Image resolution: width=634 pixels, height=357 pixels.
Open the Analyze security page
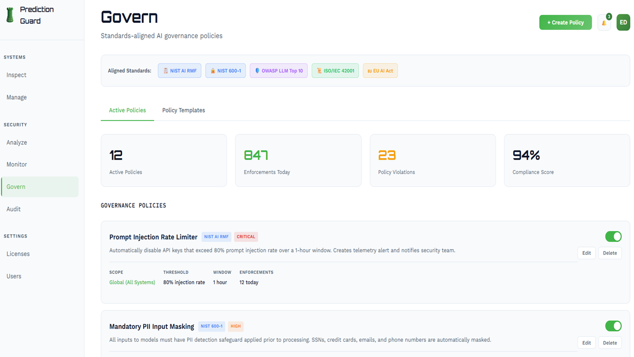tap(40, 142)
